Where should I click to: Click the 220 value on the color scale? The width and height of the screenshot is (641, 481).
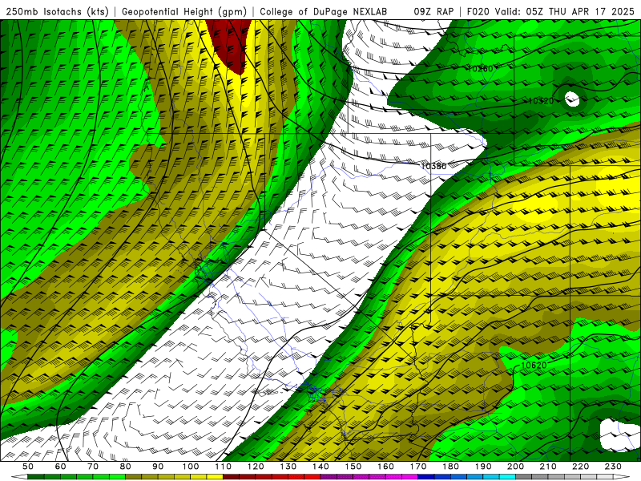tap(580, 467)
